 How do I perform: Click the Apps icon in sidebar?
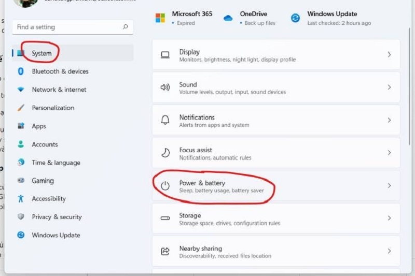[x=21, y=126]
